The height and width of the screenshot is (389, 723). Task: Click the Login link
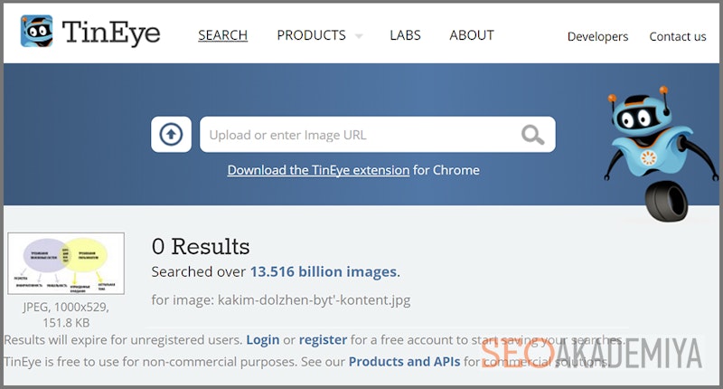pos(262,340)
